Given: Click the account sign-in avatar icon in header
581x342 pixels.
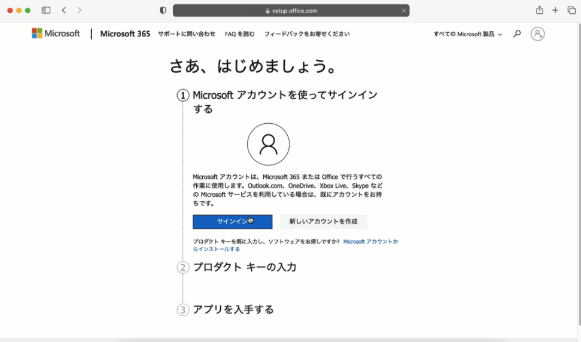Looking at the screenshot, I should point(537,33).
